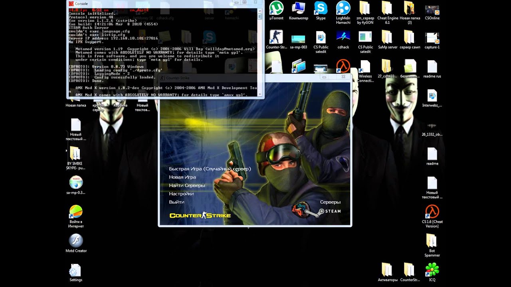The image size is (511, 287).
Task: Click the 'STEAM Auth Server' console line
Action: (x=88, y=28)
